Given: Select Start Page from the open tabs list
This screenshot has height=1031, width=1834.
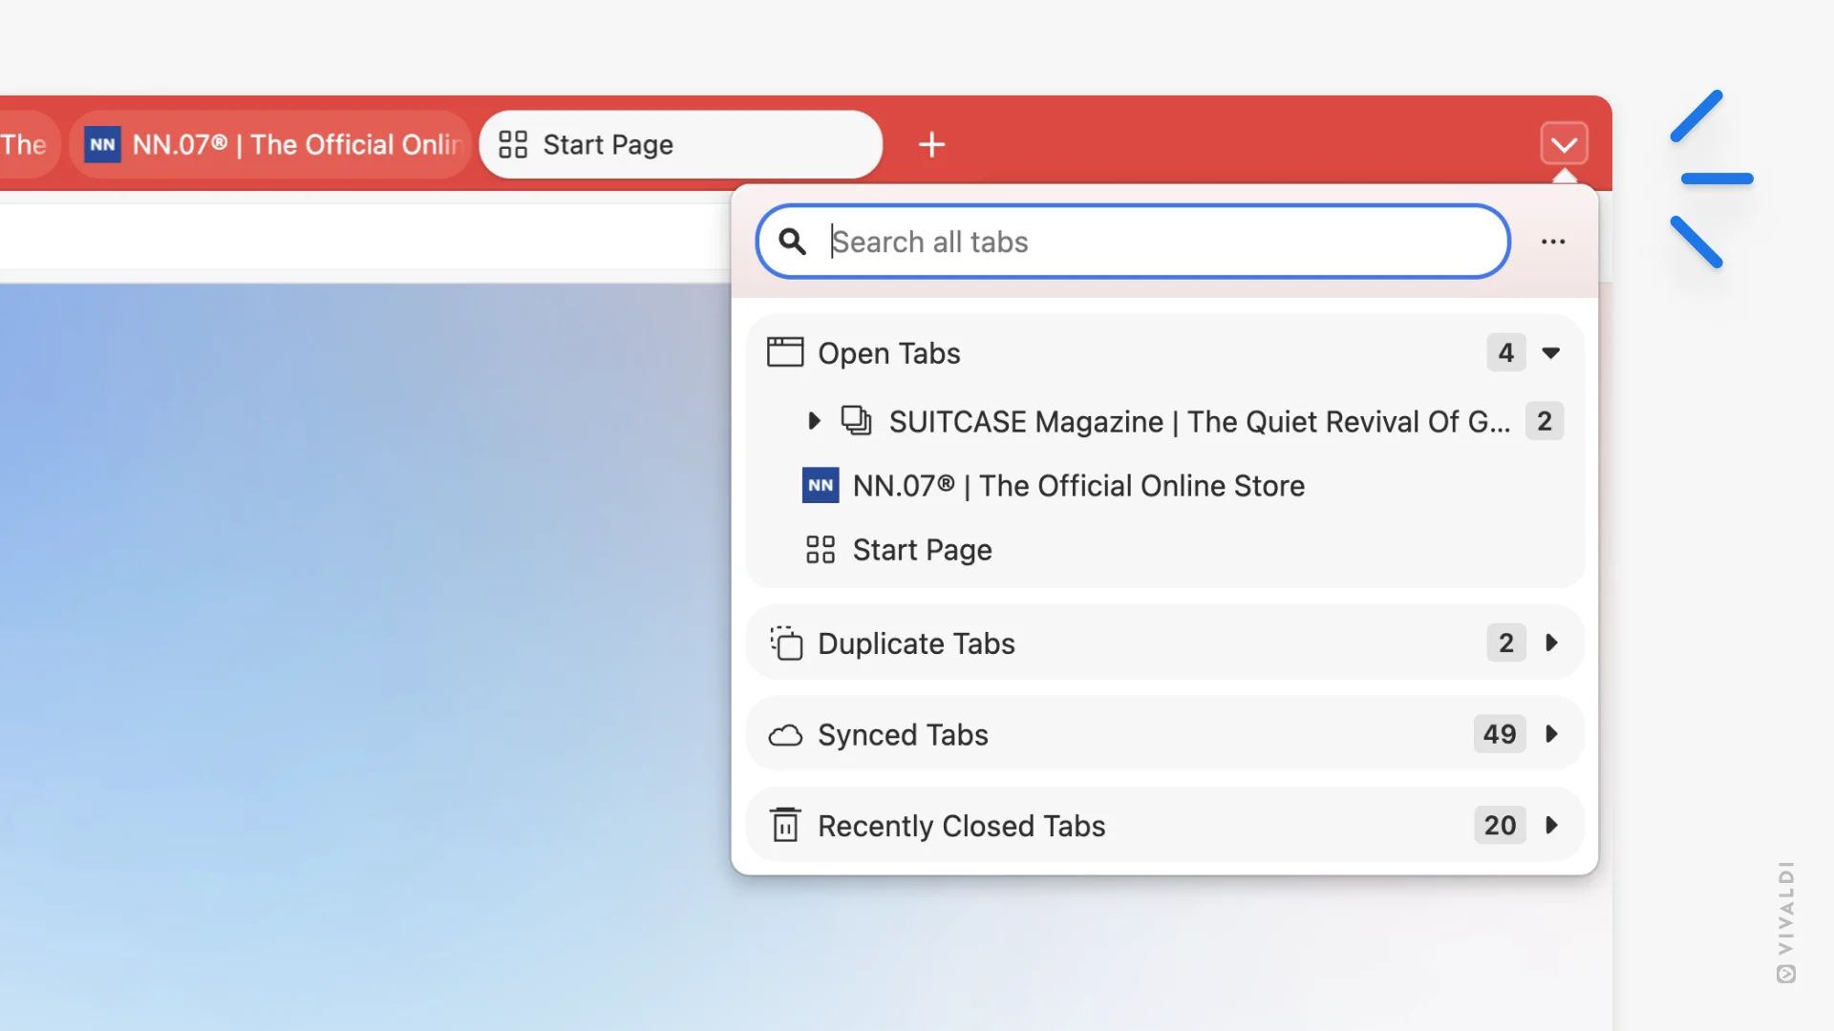Looking at the screenshot, I should pyautogui.click(x=921, y=549).
